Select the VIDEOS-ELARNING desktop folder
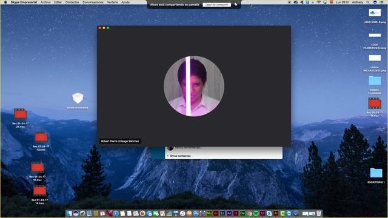This screenshot has height=218, width=388. [375, 85]
